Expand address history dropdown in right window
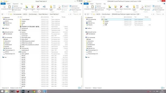 (x=152, y=14)
